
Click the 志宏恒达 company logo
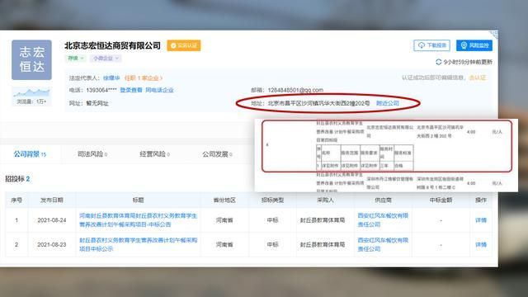31,60
